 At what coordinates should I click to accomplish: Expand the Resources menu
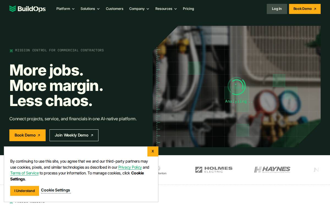[x=166, y=9]
